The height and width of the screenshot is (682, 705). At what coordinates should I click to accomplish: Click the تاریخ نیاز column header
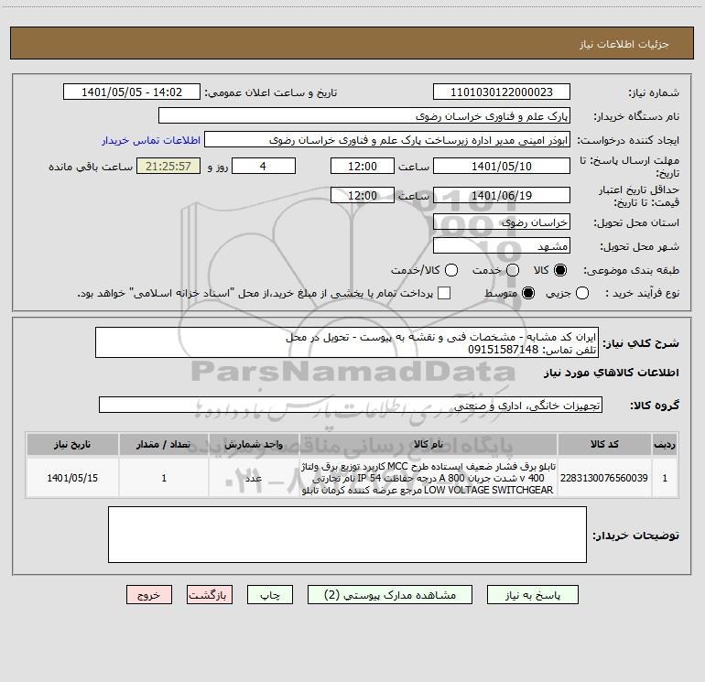pos(72,444)
